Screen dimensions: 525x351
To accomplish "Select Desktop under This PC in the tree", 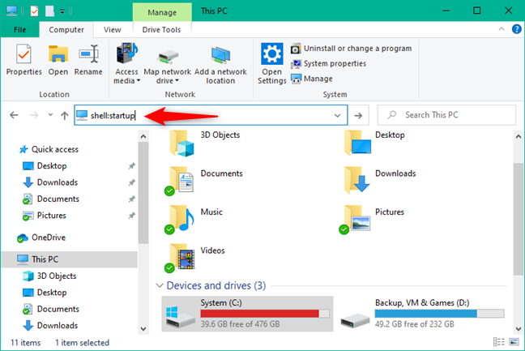I will [45, 293].
